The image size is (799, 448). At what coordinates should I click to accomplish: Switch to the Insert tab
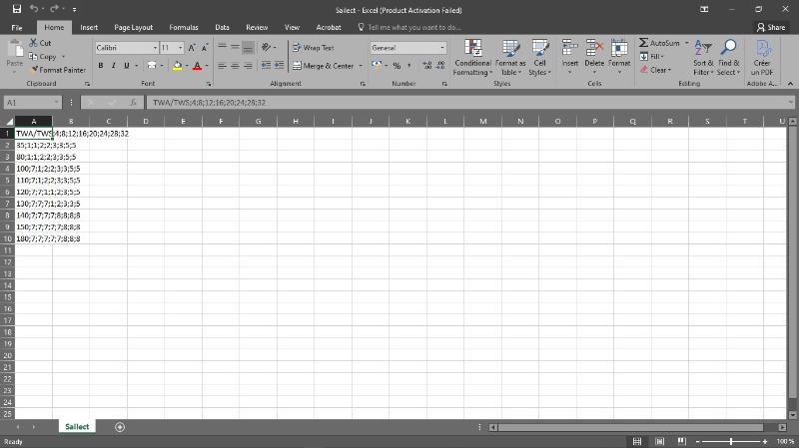coord(89,28)
